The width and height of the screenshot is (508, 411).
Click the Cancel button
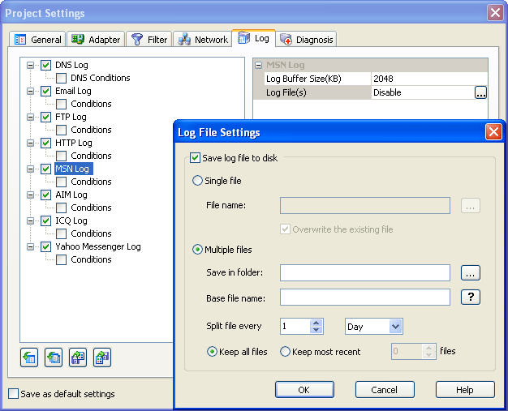coord(385,390)
